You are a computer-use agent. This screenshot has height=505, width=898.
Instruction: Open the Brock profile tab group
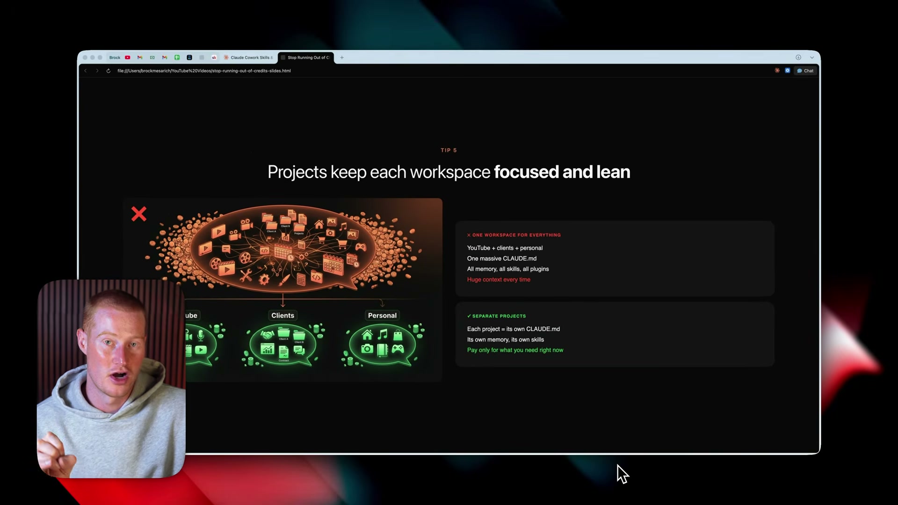[115, 58]
